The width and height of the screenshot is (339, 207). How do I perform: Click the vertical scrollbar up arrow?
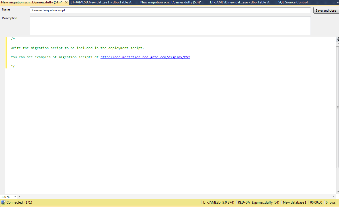click(338, 44)
